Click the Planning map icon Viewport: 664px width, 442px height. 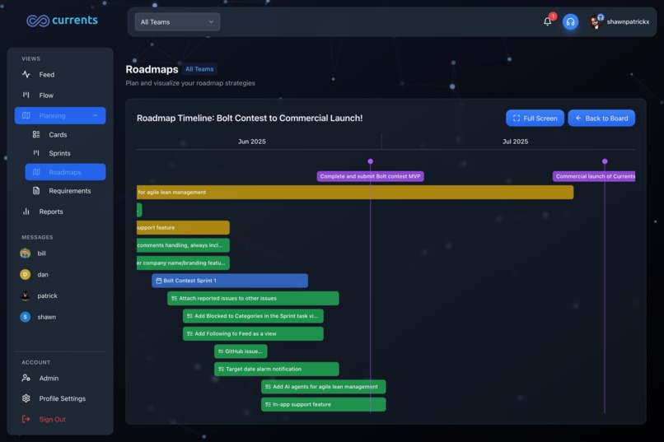pyautogui.click(x=26, y=115)
